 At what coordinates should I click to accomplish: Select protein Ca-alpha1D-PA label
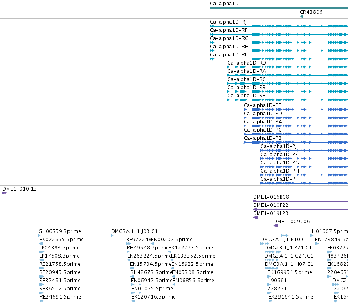tap(263, 122)
